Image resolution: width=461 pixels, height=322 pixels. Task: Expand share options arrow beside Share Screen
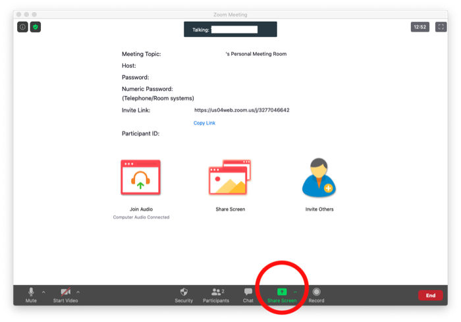click(295, 292)
